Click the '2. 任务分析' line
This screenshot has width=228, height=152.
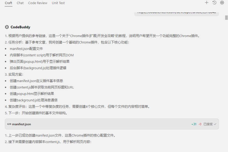coord(67,42)
